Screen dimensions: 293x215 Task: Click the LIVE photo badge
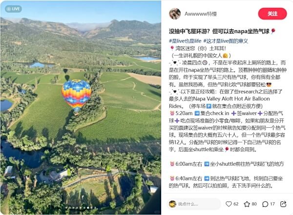tap(14, 9)
